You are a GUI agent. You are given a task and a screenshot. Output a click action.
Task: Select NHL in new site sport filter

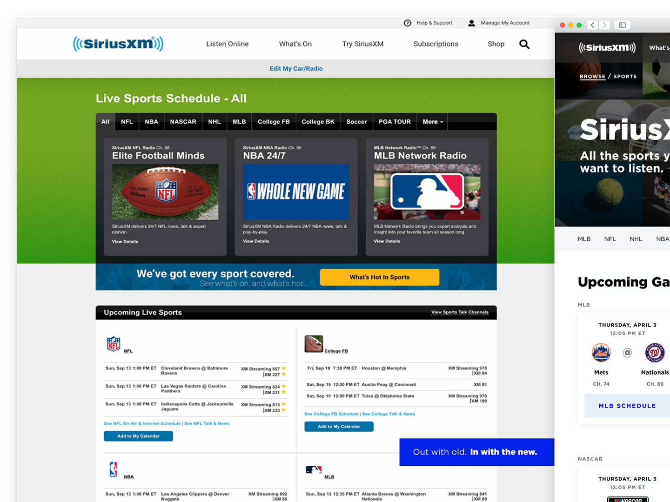pos(636,239)
